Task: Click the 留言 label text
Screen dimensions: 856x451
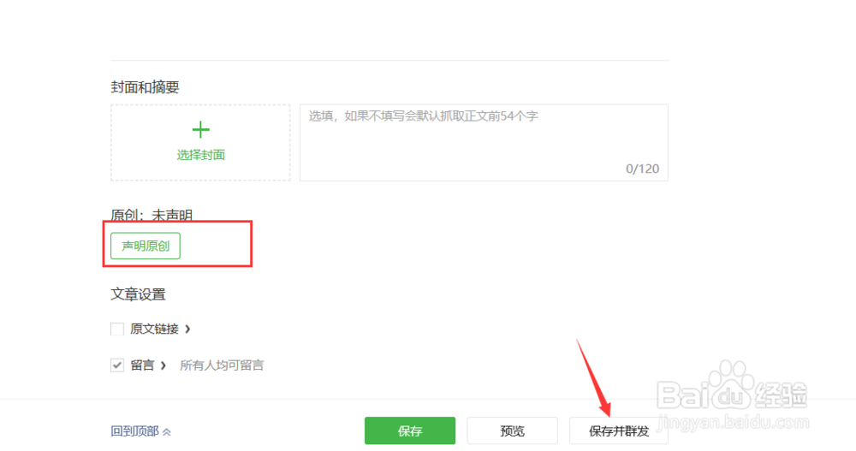Action: [142, 365]
